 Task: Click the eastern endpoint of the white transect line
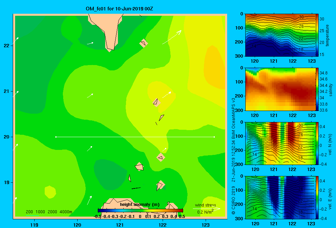[214, 137]
